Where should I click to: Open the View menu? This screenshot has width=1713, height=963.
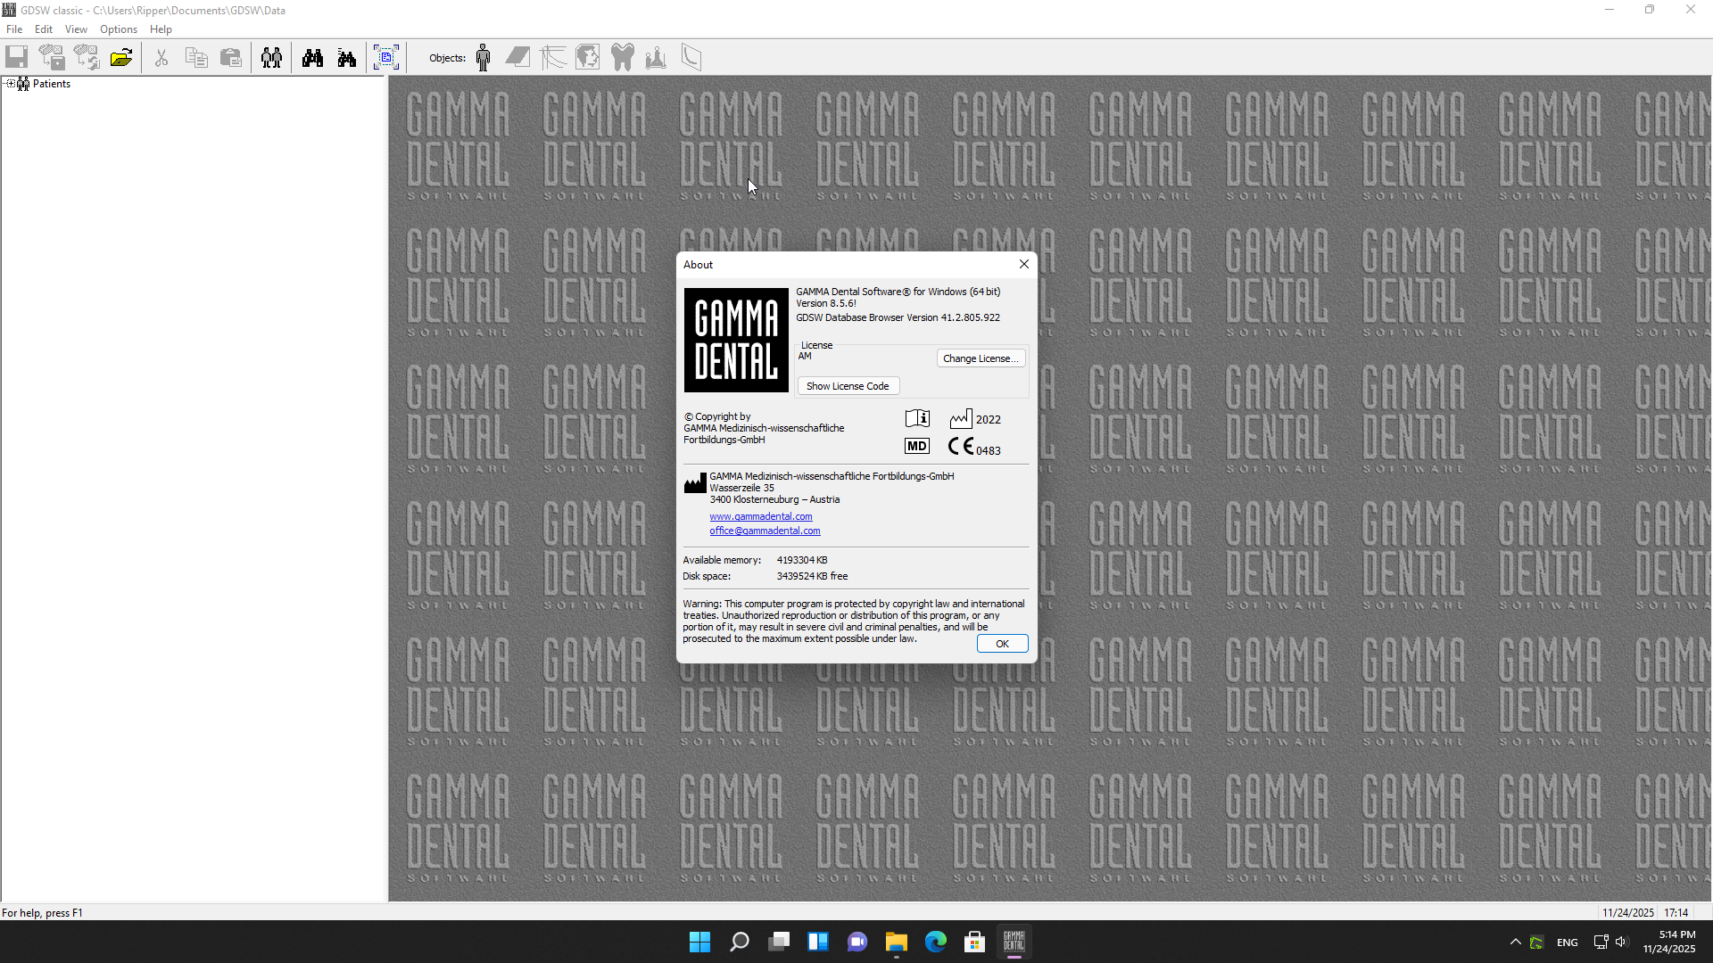(76, 29)
